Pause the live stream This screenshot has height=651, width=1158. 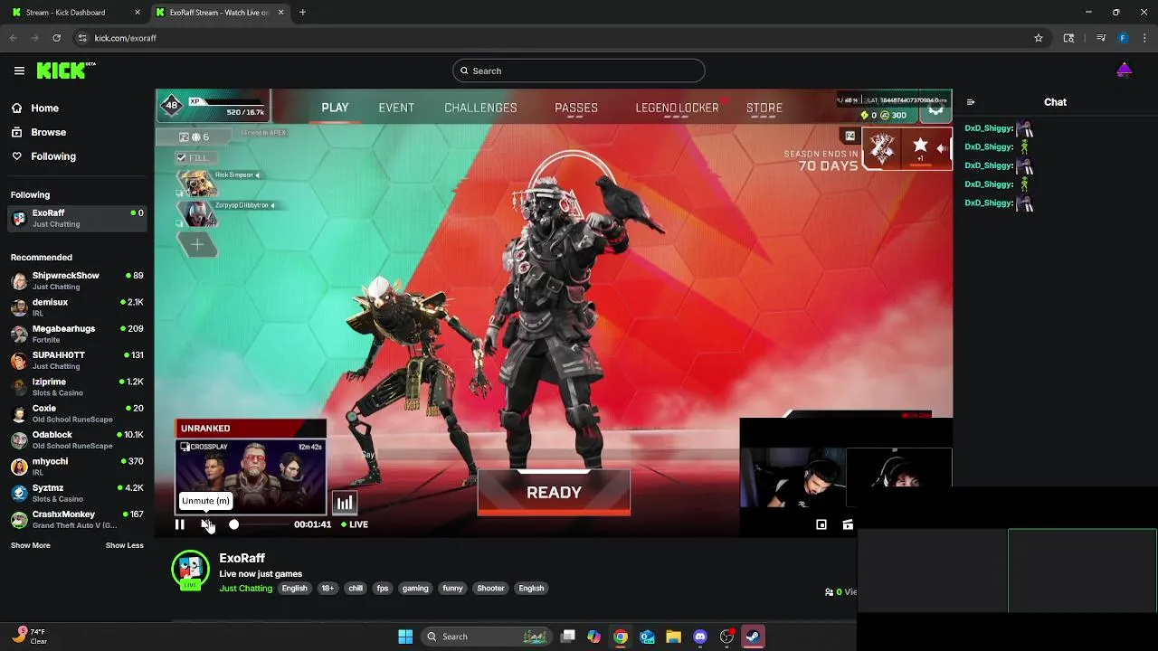(180, 524)
